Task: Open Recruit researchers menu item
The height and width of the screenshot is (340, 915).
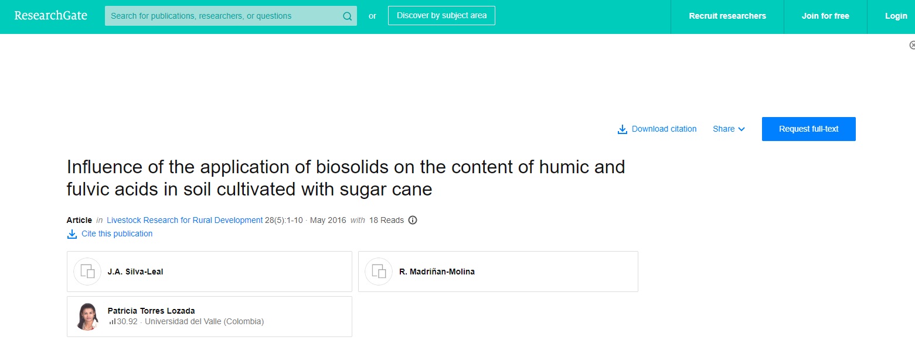Action: point(727,16)
